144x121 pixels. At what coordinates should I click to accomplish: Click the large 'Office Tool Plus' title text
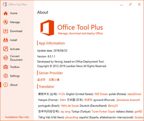point(80,27)
